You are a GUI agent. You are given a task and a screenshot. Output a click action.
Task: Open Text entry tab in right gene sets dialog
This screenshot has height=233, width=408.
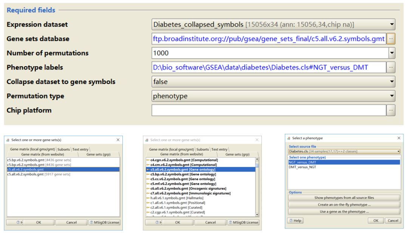click(219, 149)
